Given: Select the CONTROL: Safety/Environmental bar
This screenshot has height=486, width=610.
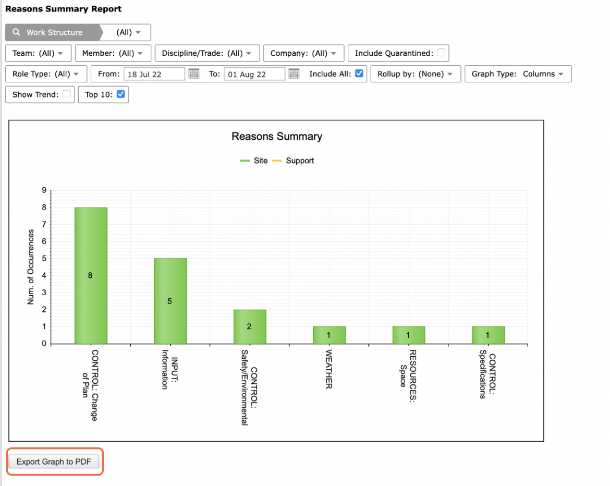Looking at the screenshot, I should coord(250,326).
